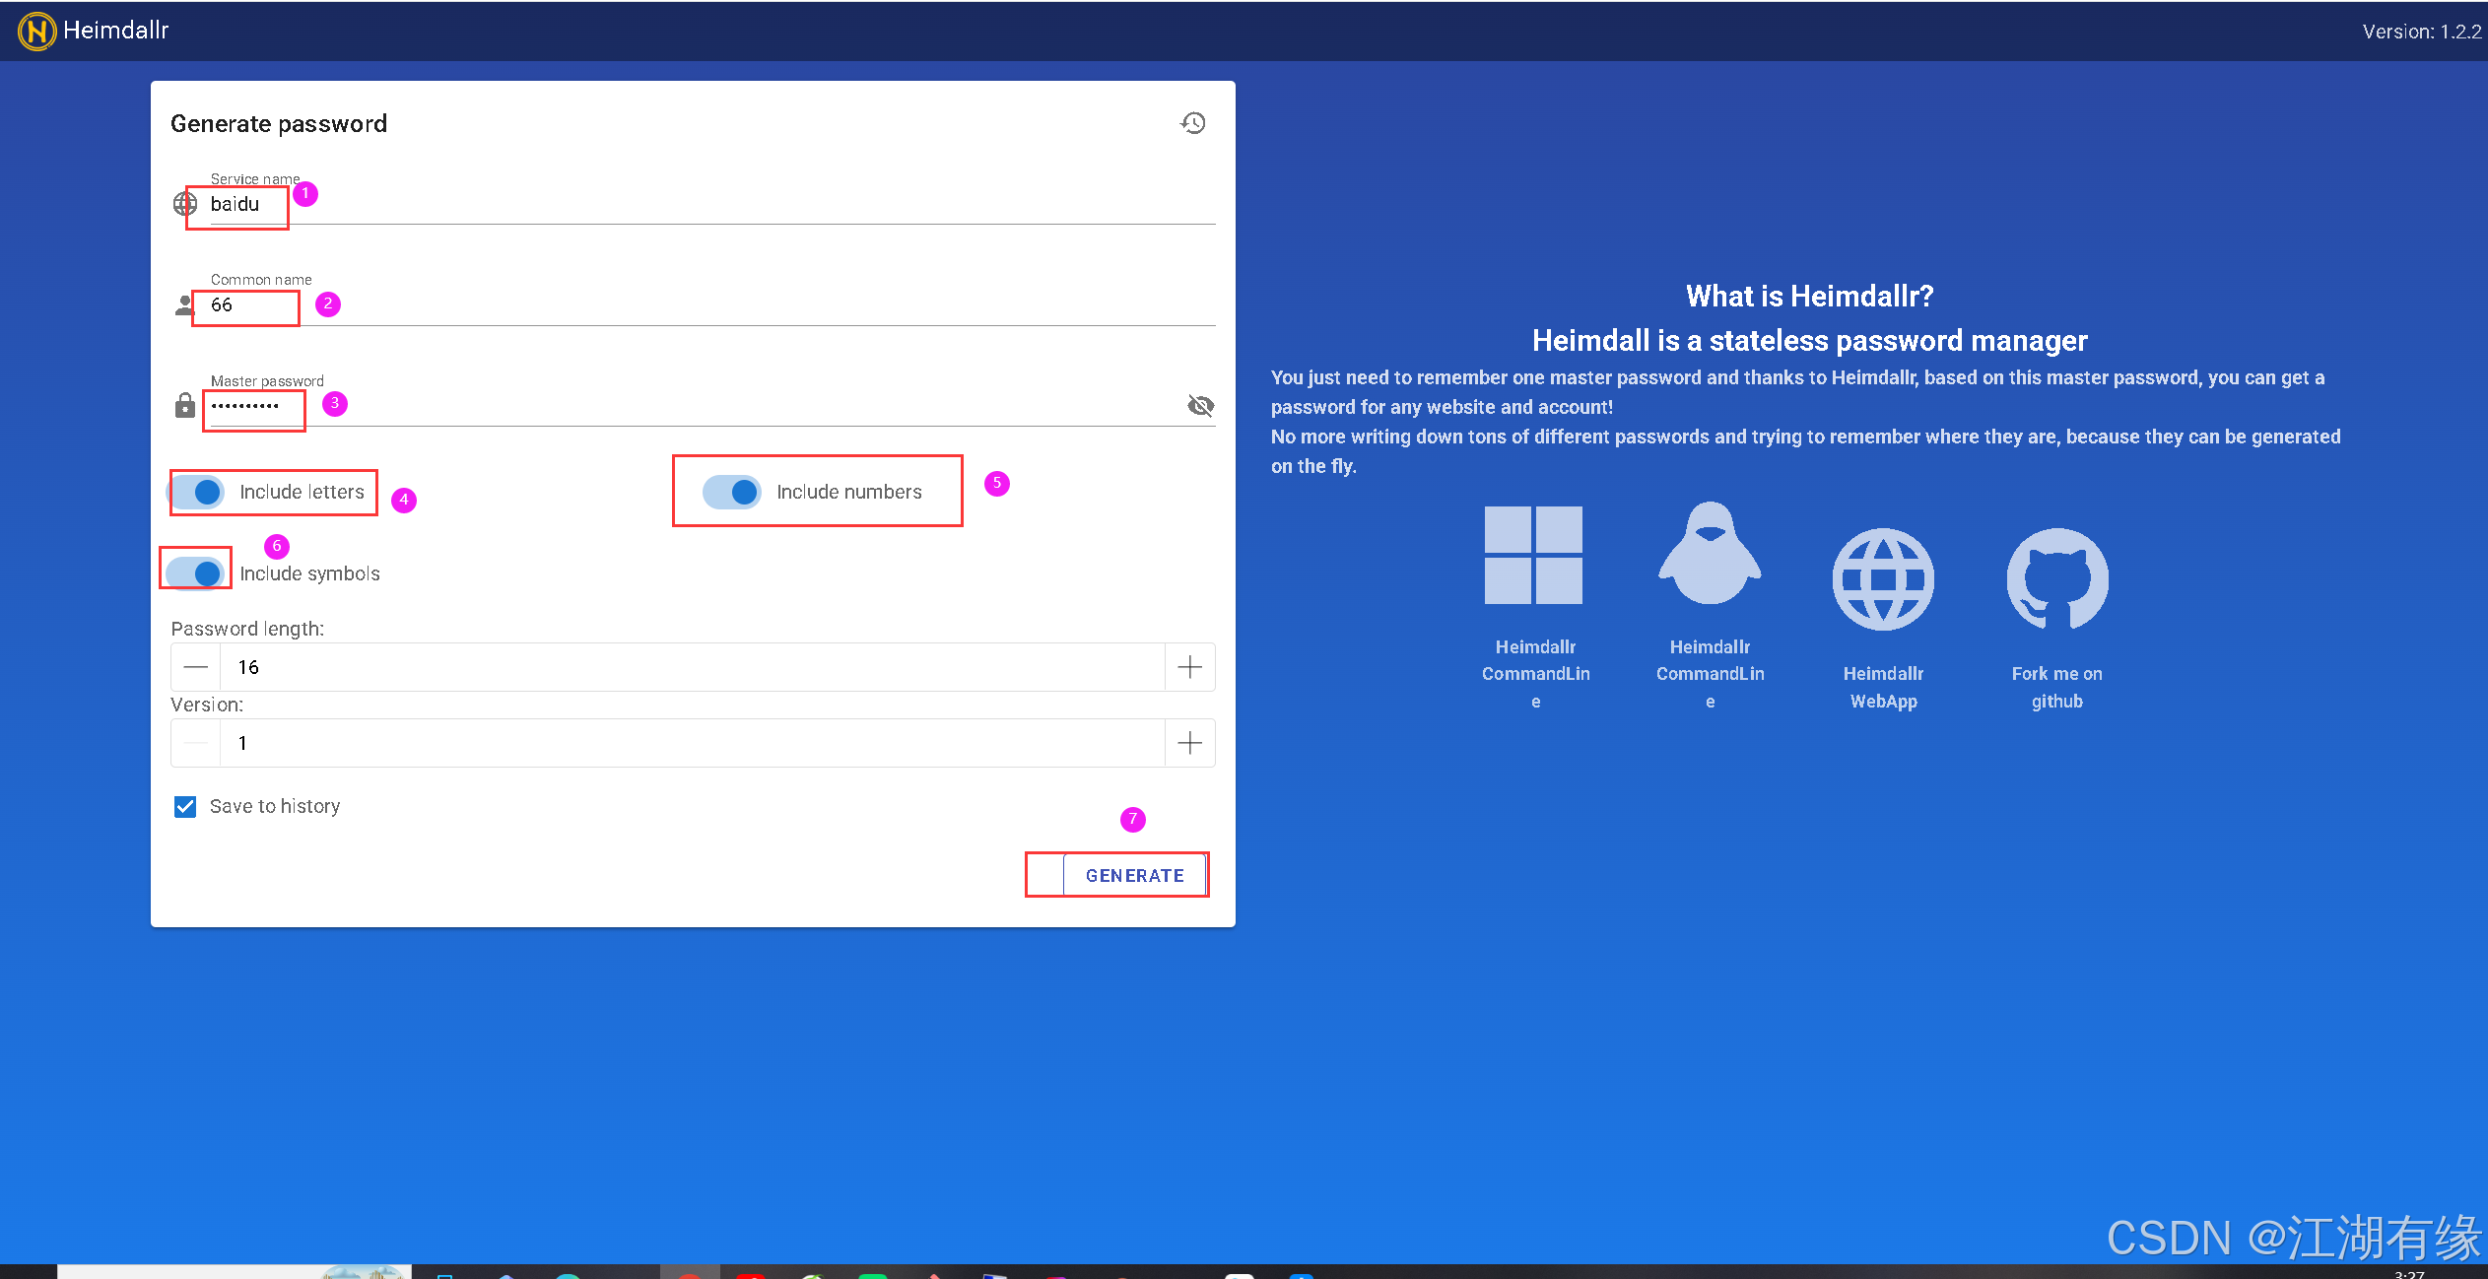Click the lock icon beside Master password
2488x1279 pixels.
[x=185, y=405]
